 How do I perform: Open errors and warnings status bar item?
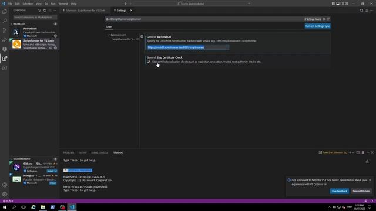[x=8, y=201]
